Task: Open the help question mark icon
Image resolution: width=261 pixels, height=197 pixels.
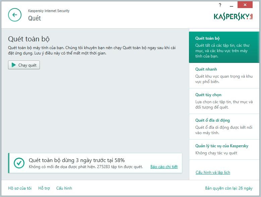Action: [220, 5]
